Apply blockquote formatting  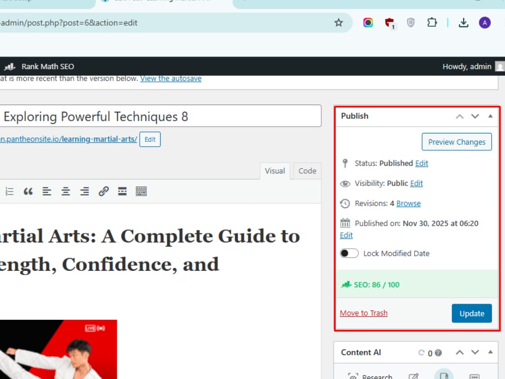[28, 192]
